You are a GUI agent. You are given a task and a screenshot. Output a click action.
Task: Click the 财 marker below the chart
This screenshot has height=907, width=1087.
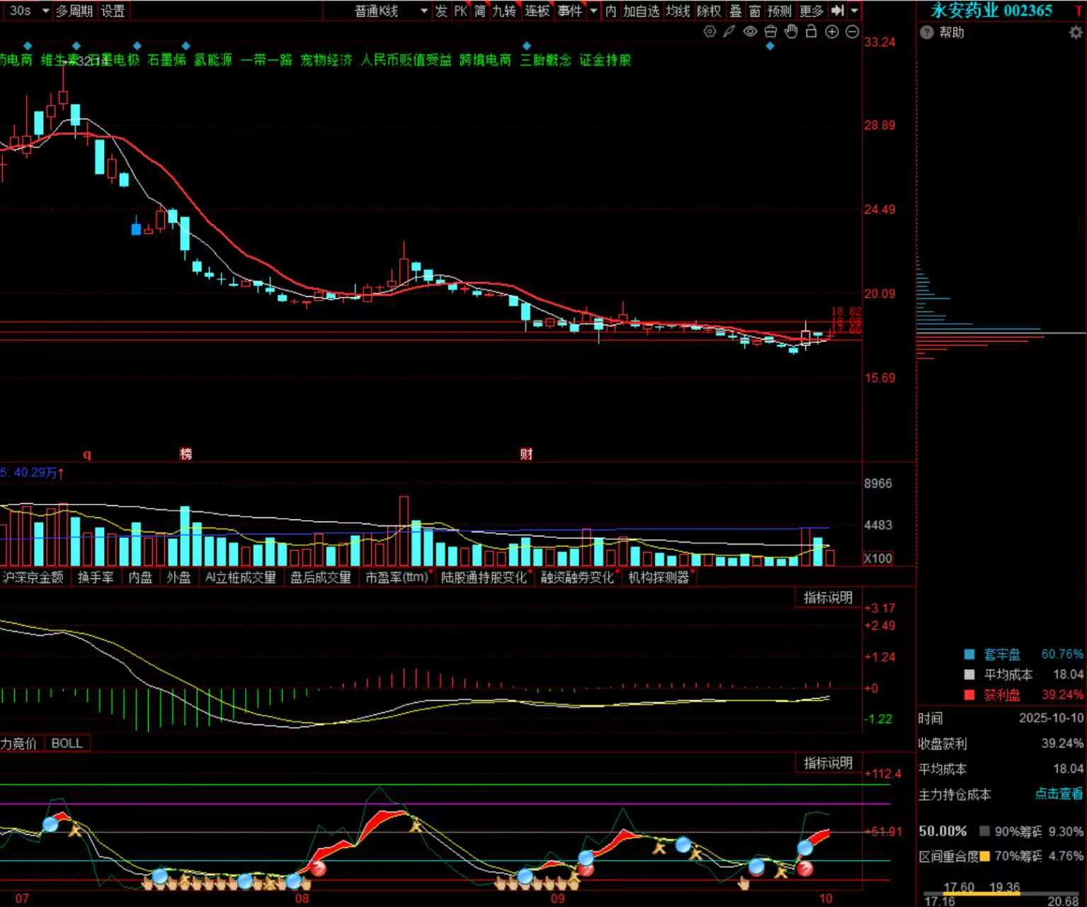[x=526, y=453]
